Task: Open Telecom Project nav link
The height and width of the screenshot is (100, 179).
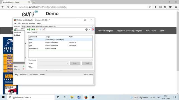Action: pos(105,31)
